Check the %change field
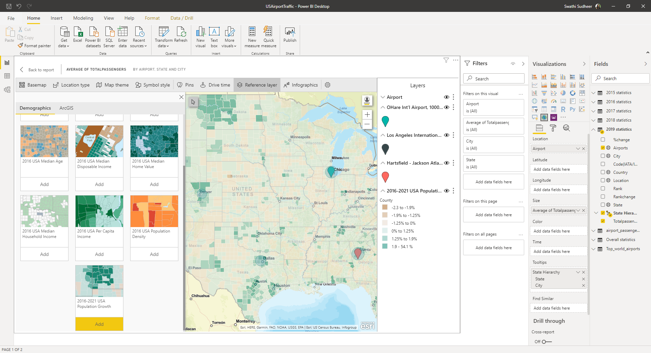This screenshot has width=651, height=353. [603, 140]
